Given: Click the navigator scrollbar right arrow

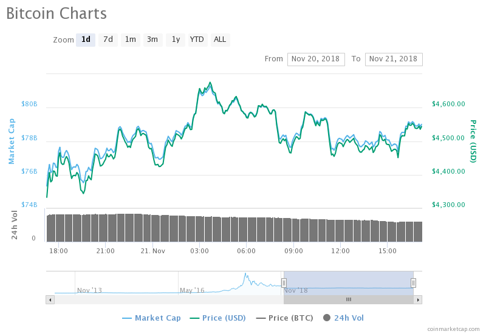Looking at the screenshot, I should pos(418,299).
